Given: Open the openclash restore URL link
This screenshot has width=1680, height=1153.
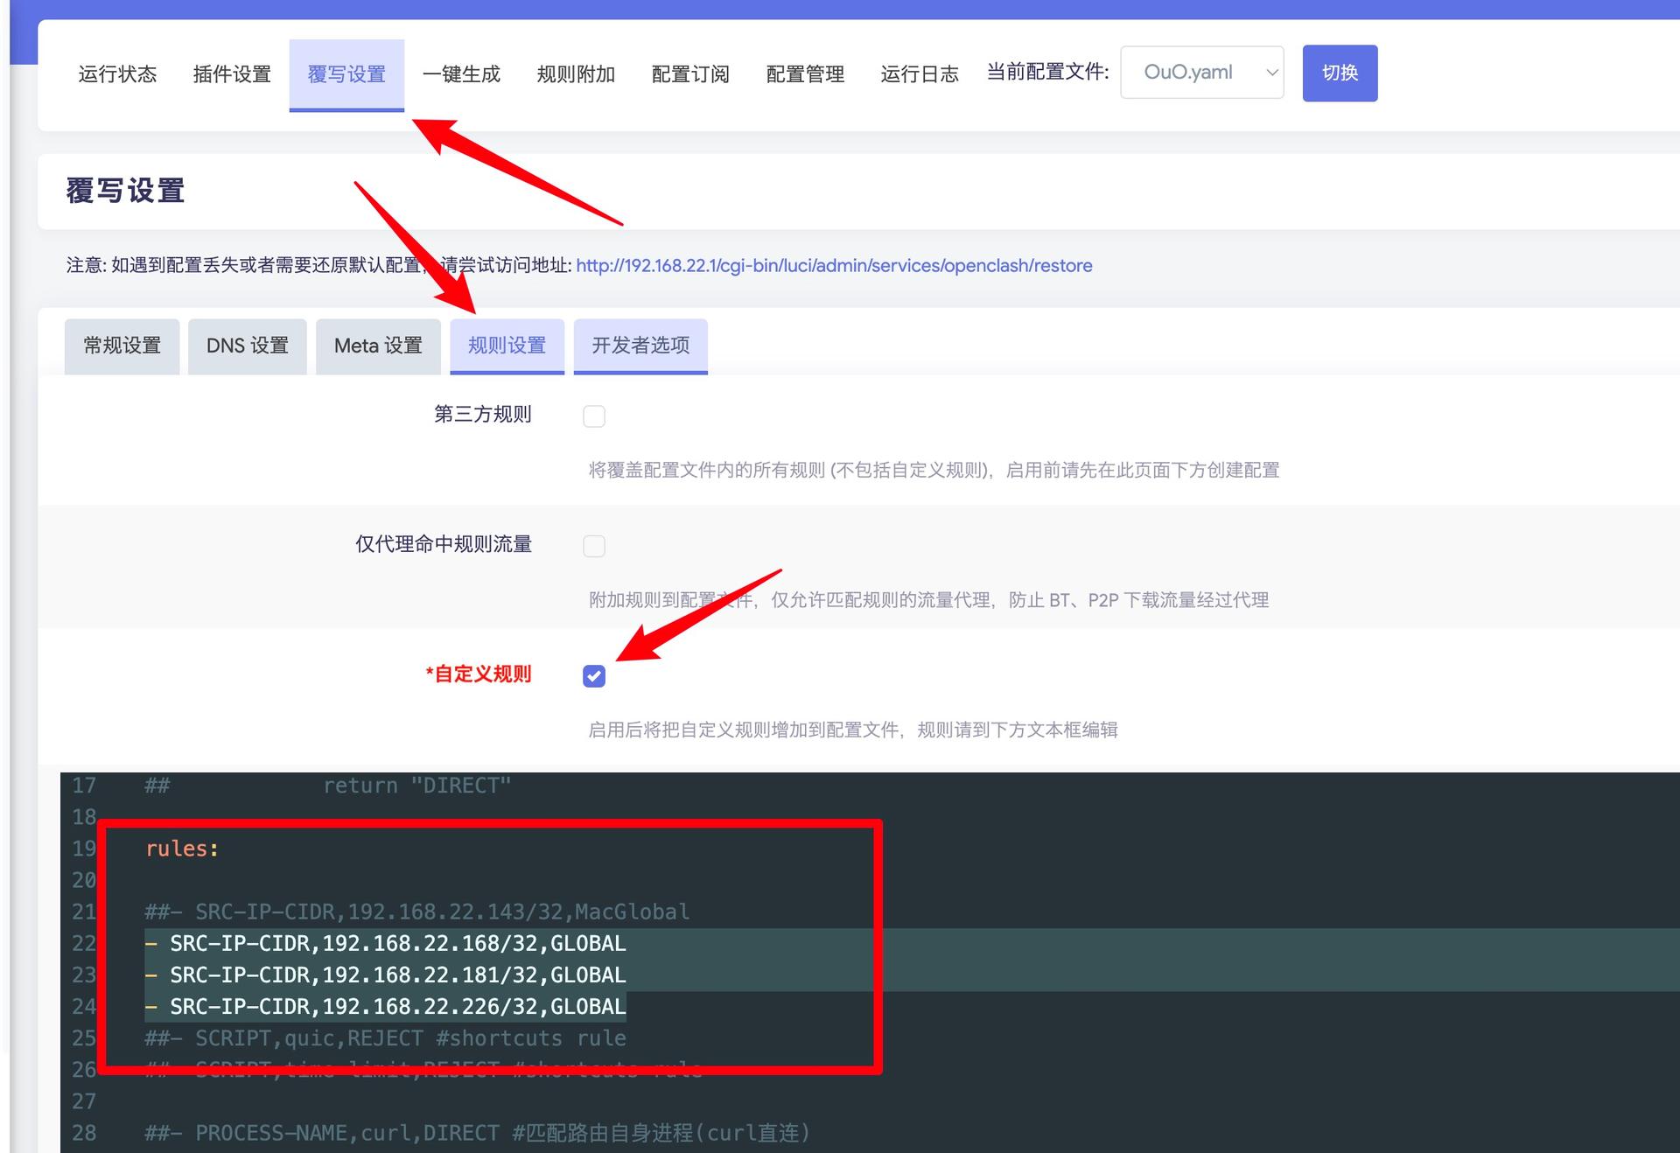Looking at the screenshot, I should coord(834,266).
